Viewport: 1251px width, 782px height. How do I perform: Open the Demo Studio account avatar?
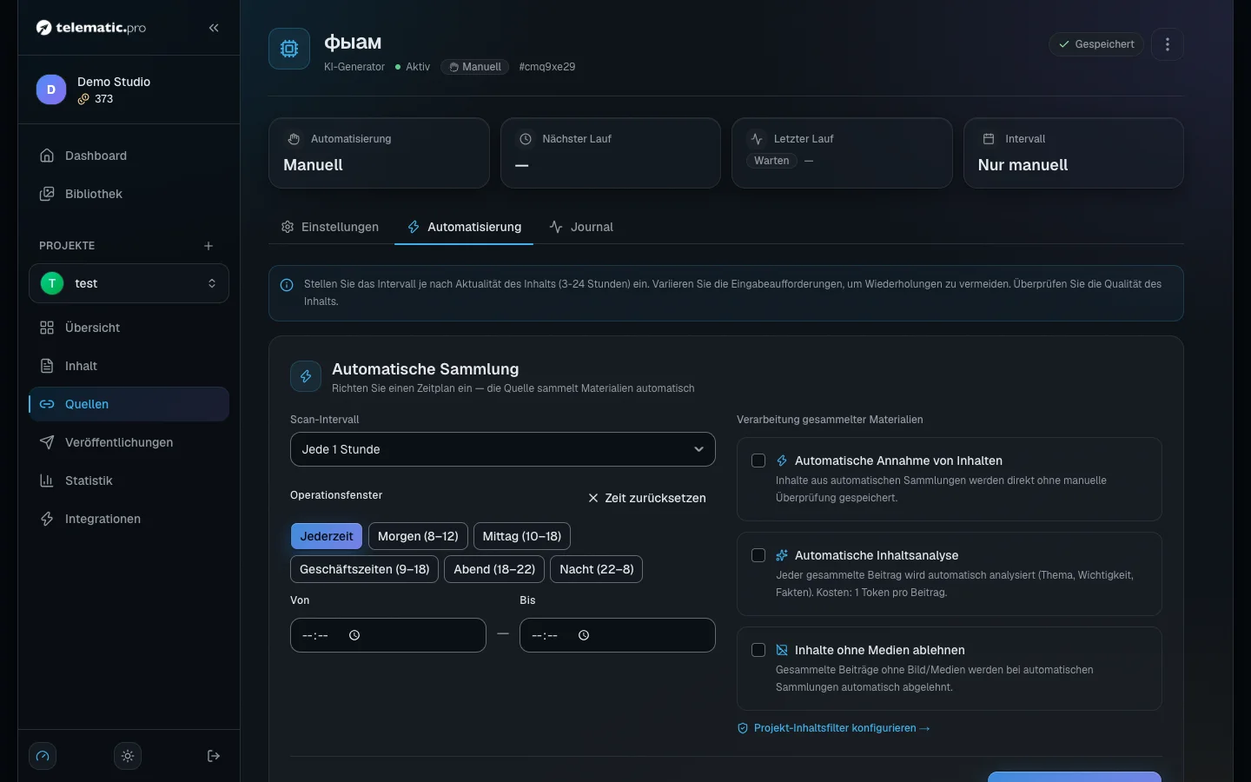[51, 89]
